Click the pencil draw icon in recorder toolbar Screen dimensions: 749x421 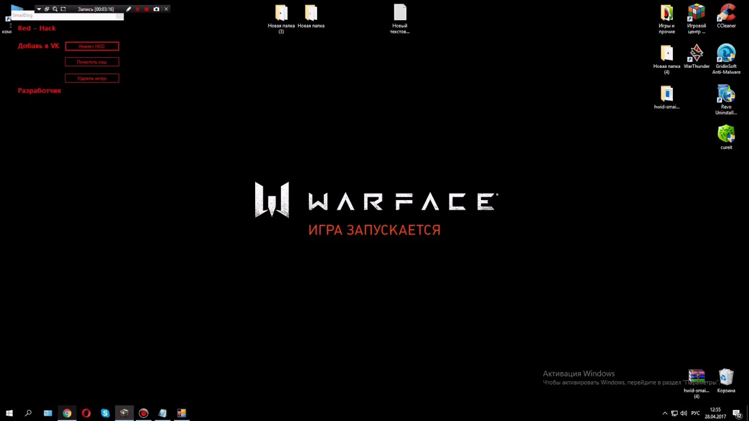(x=129, y=9)
